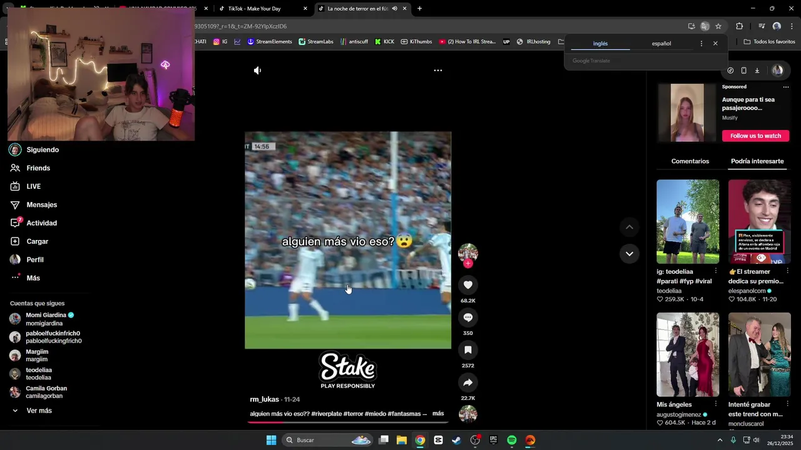Open a new browser tab
The width and height of the screenshot is (801, 450).
point(419,9)
